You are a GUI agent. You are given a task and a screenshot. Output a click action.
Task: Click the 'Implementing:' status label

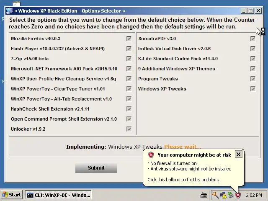(86, 147)
